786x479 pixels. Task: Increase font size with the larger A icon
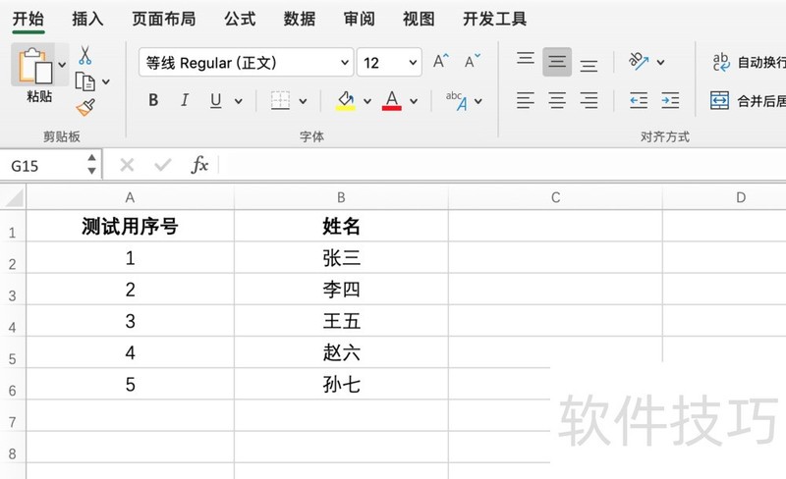(x=441, y=61)
